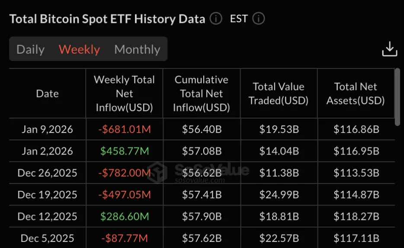Screen dimensions: 404x248
Task: Click the download data icon
Action: [x=389, y=49]
